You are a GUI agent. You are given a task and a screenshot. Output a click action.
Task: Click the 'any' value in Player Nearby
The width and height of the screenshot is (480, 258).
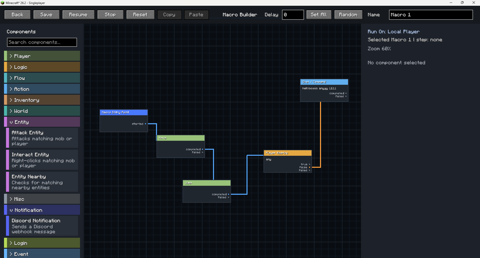point(268,159)
